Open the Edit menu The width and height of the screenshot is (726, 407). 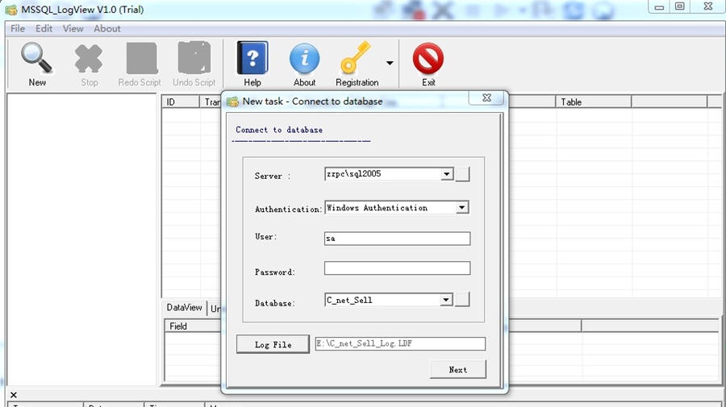[x=44, y=29]
